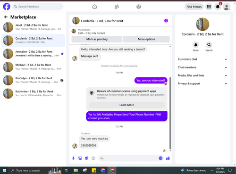
Task: Open Jermaine's unread conversation
Action: [x=33, y=54]
